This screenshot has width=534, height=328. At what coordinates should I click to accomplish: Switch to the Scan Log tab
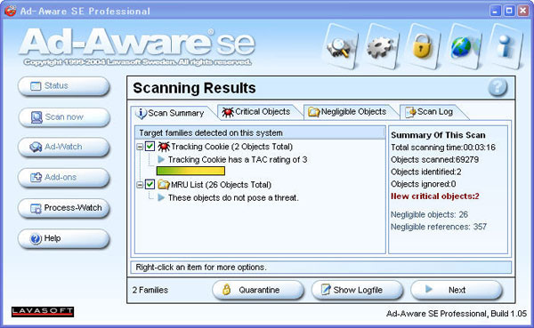point(431,112)
